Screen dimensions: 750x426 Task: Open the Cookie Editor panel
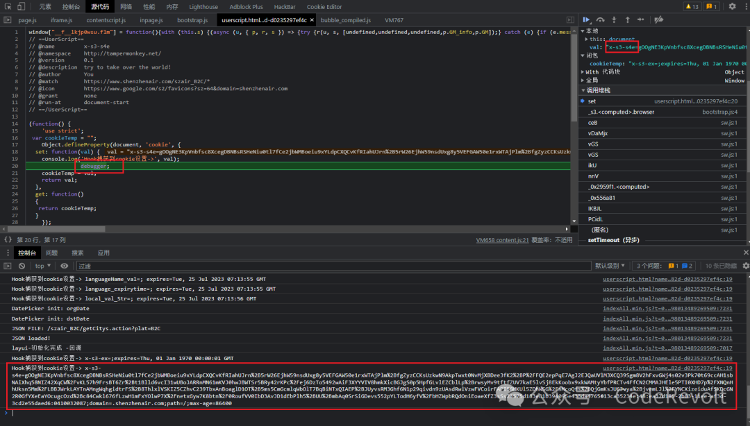[x=324, y=7]
